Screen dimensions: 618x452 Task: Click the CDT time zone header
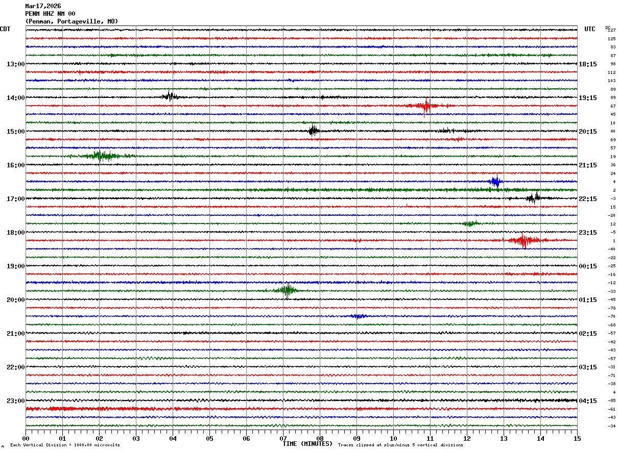click(x=5, y=29)
